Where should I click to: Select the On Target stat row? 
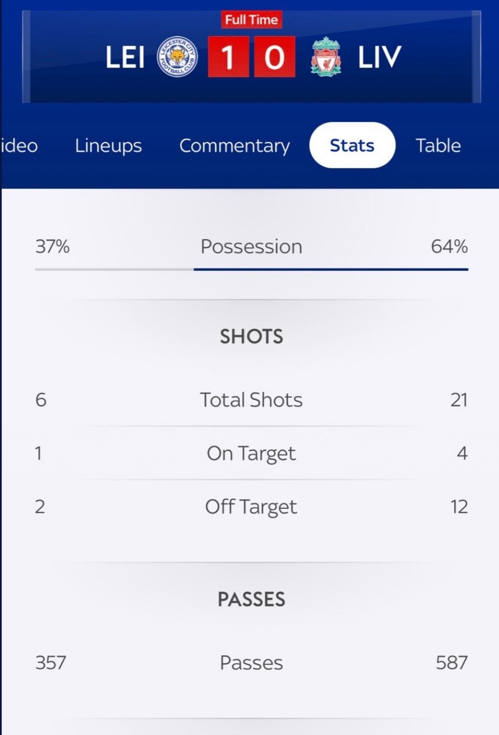pos(252,453)
